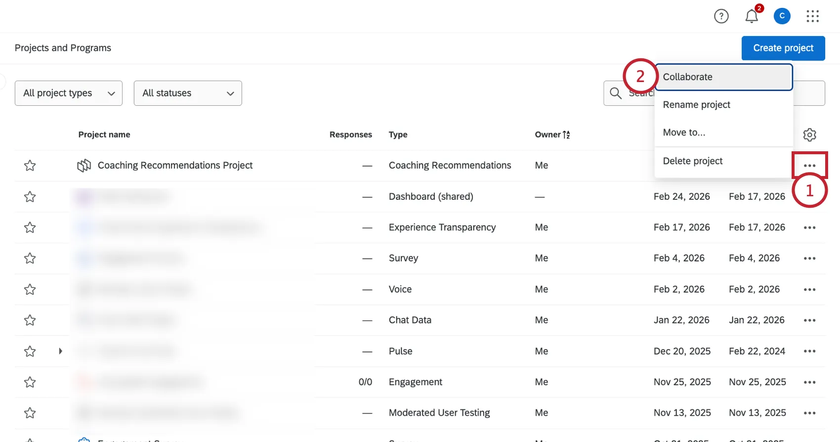Click the Chat Data type cell
The height and width of the screenshot is (442, 840).
click(410, 320)
